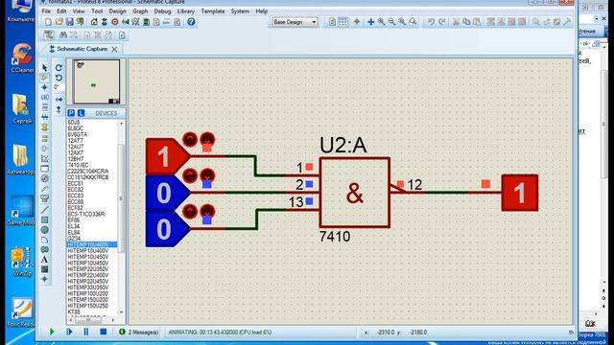614x345 pixels.
Task: Open the Template menu
Action: pyautogui.click(x=213, y=11)
